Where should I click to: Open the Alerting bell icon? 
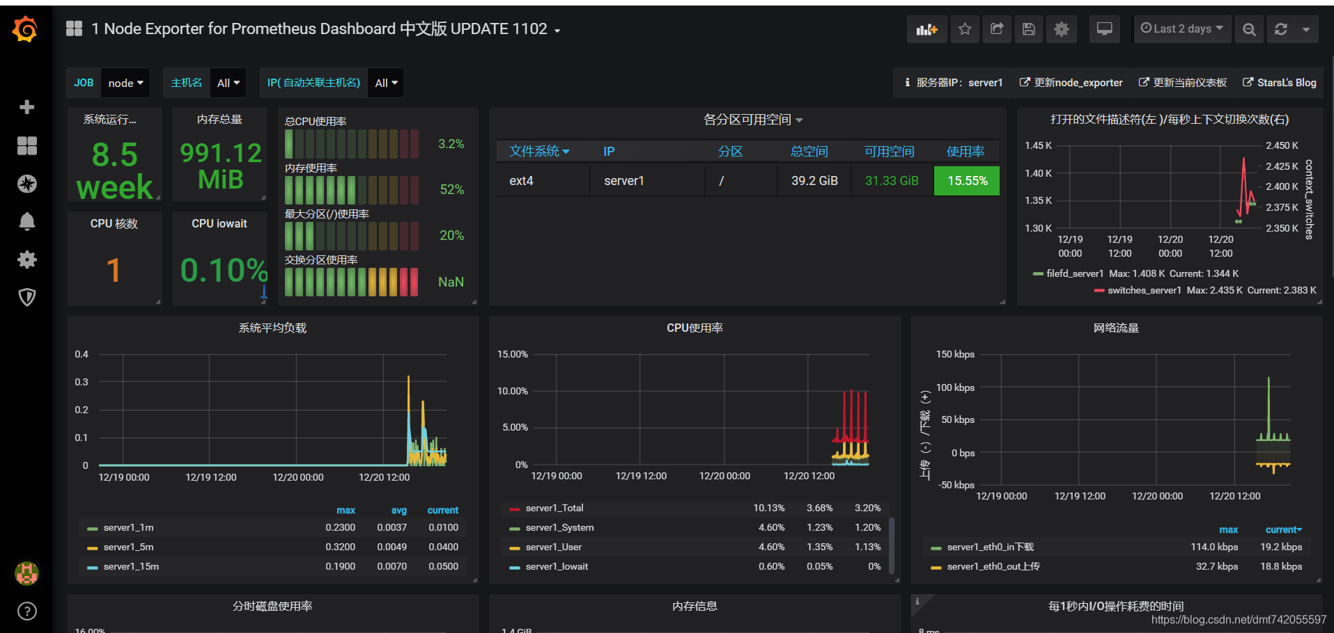pos(26,221)
